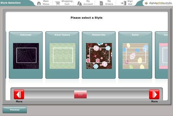Click the partially visible pink striped card
This screenshot has height=116, width=173.
[x=161, y=55]
